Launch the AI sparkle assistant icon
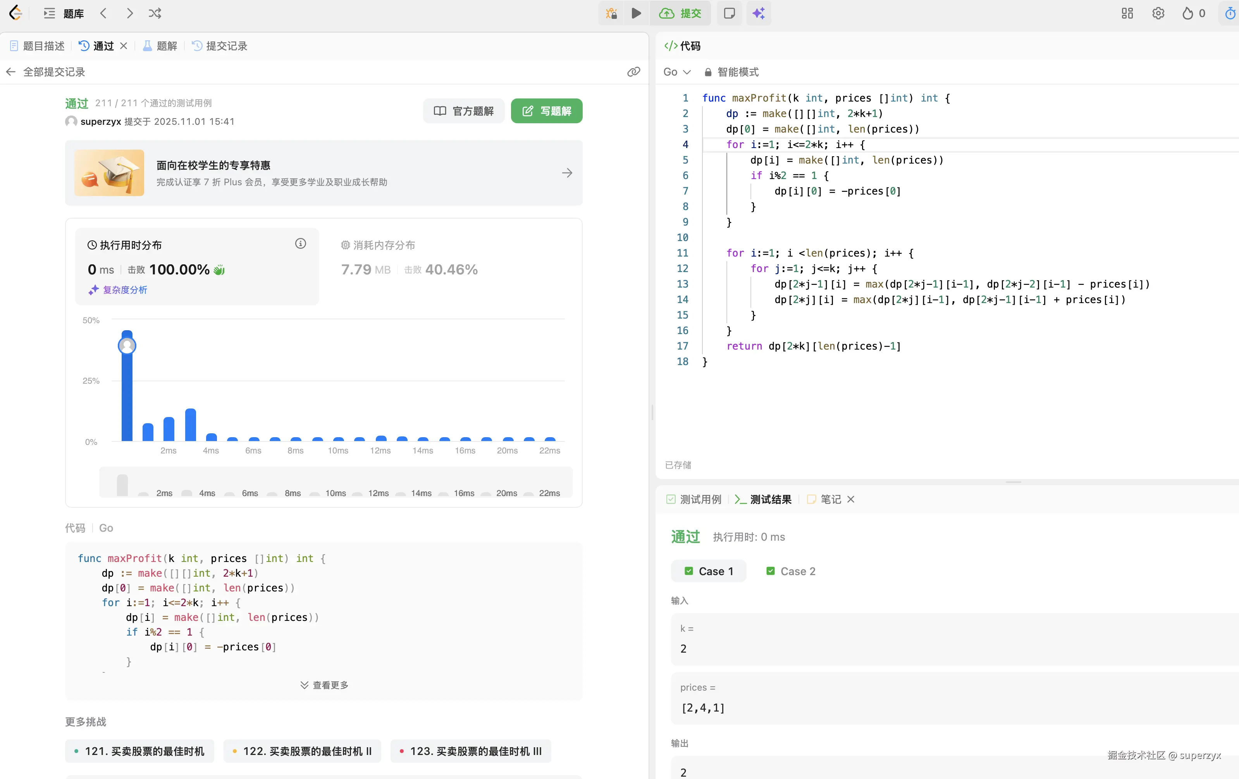Screen dimensions: 1239x779 click(759, 14)
